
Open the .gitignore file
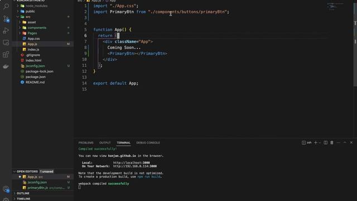43,55
